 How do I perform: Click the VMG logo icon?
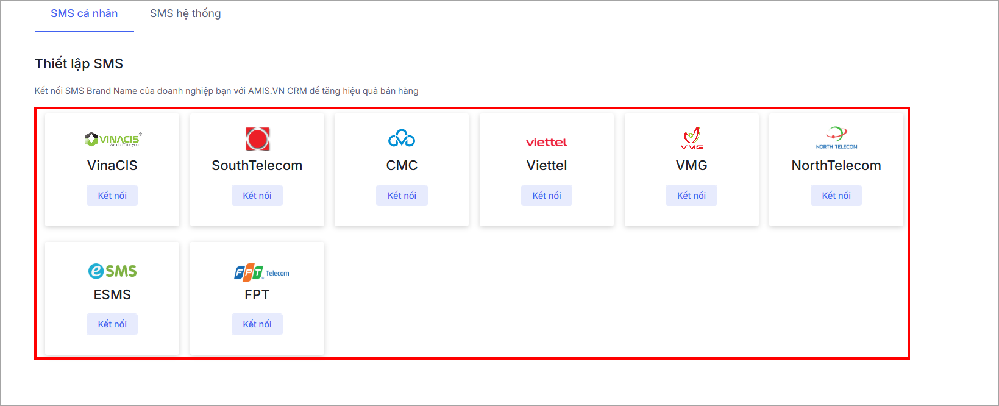click(x=692, y=138)
